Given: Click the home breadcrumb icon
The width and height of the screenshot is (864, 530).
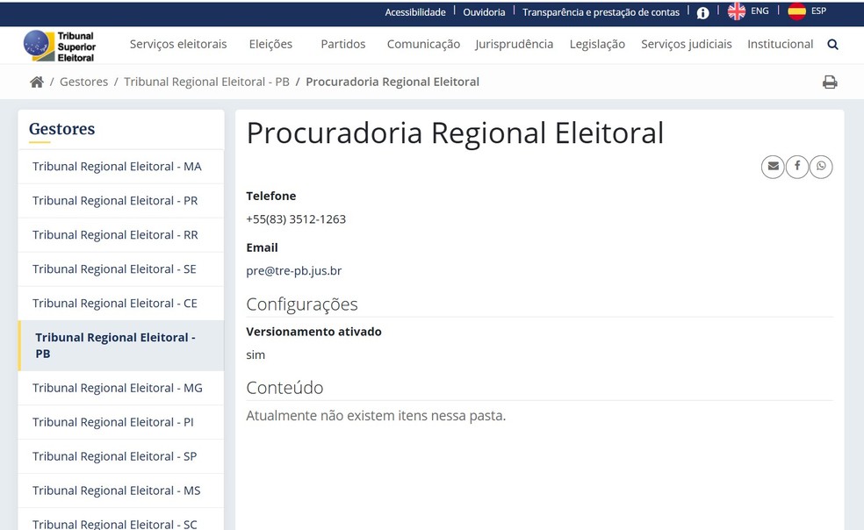Looking at the screenshot, I should [37, 82].
